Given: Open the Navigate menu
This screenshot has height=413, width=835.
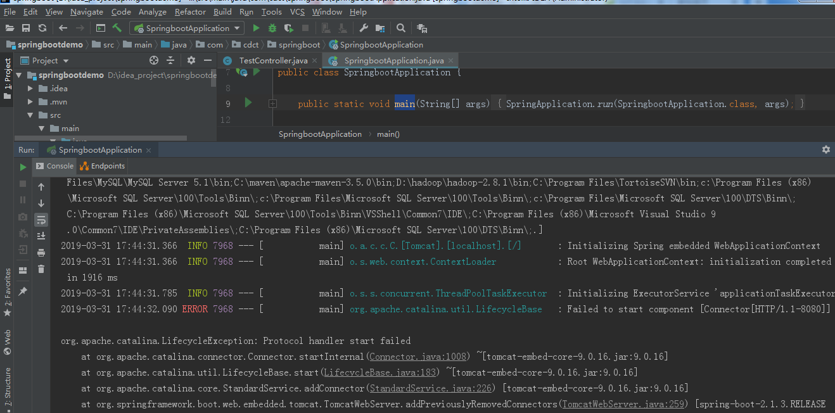Looking at the screenshot, I should pos(87,11).
